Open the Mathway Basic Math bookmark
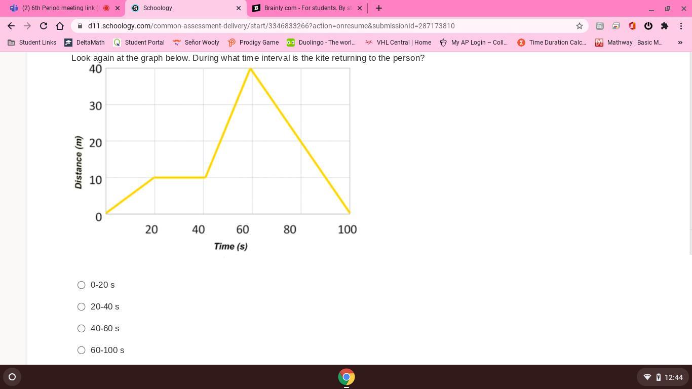Image resolution: width=692 pixels, height=389 pixels. click(x=629, y=43)
